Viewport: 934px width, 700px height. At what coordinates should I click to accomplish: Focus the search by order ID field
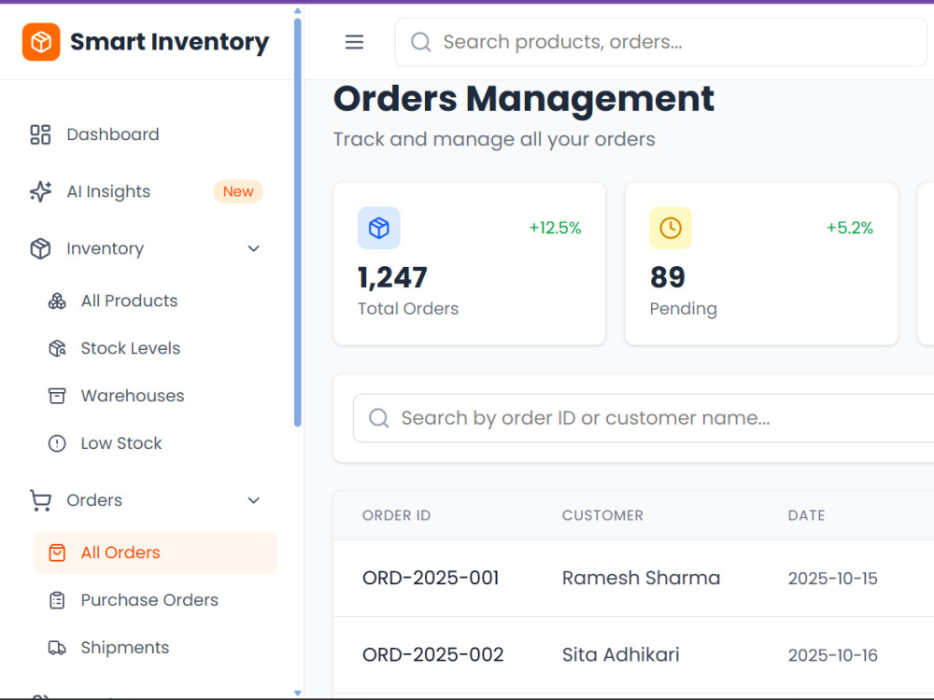pos(644,418)
